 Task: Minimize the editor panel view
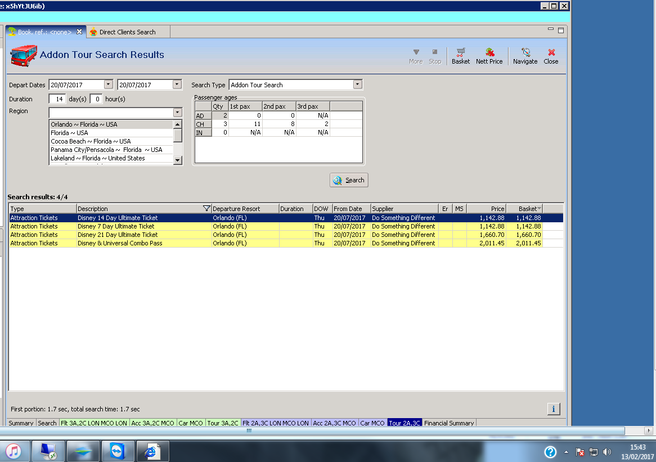551,29
